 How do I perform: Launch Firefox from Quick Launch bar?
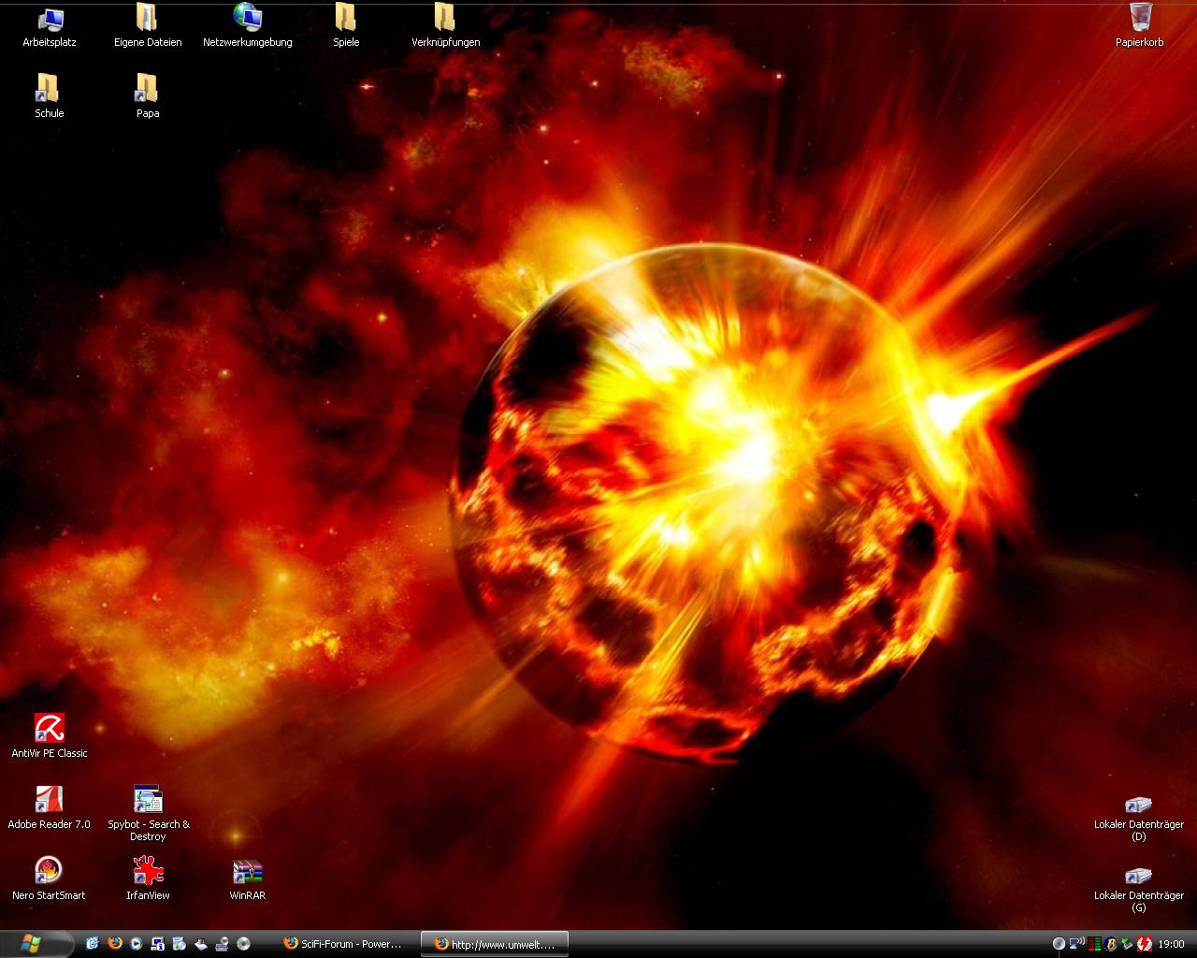click(x=115, y=944)
